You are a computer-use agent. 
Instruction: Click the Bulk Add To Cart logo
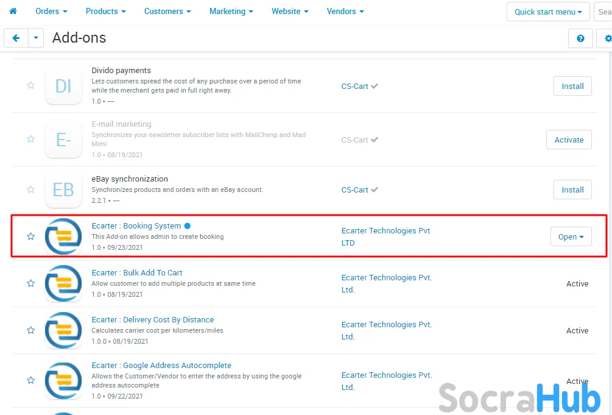pyautogui.click(x=63, y=283)
